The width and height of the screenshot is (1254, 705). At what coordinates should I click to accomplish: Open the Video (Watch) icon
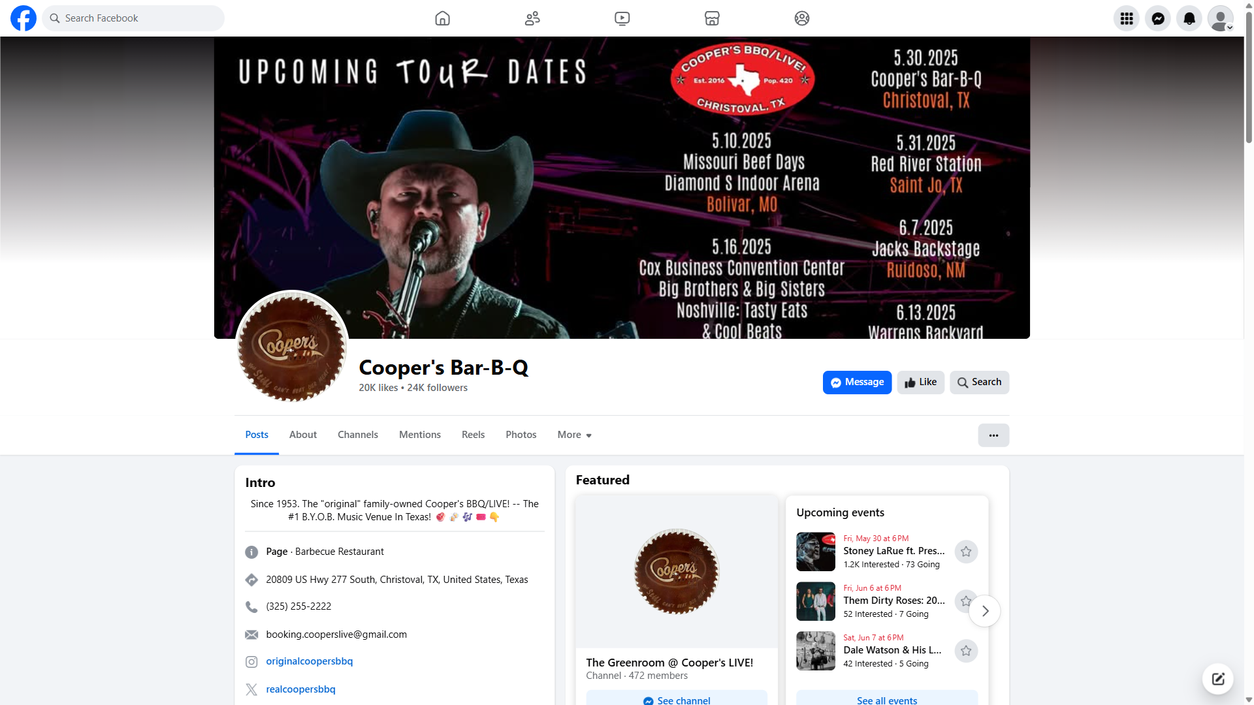click(622, 18)
